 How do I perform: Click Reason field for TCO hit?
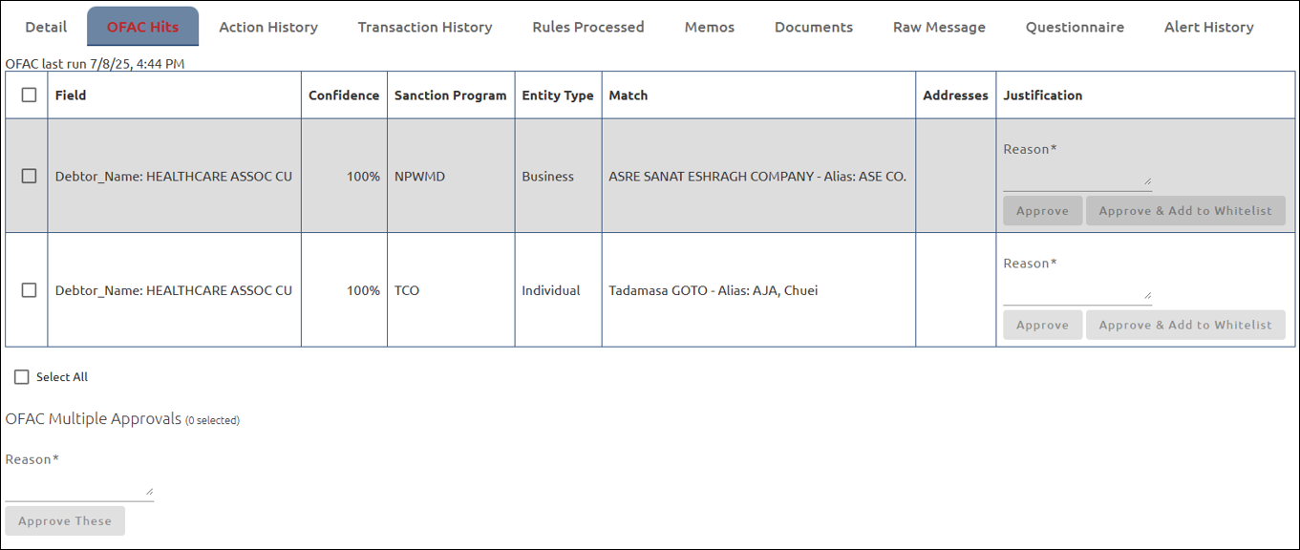pyautogui.click(x=1076, y=293)
